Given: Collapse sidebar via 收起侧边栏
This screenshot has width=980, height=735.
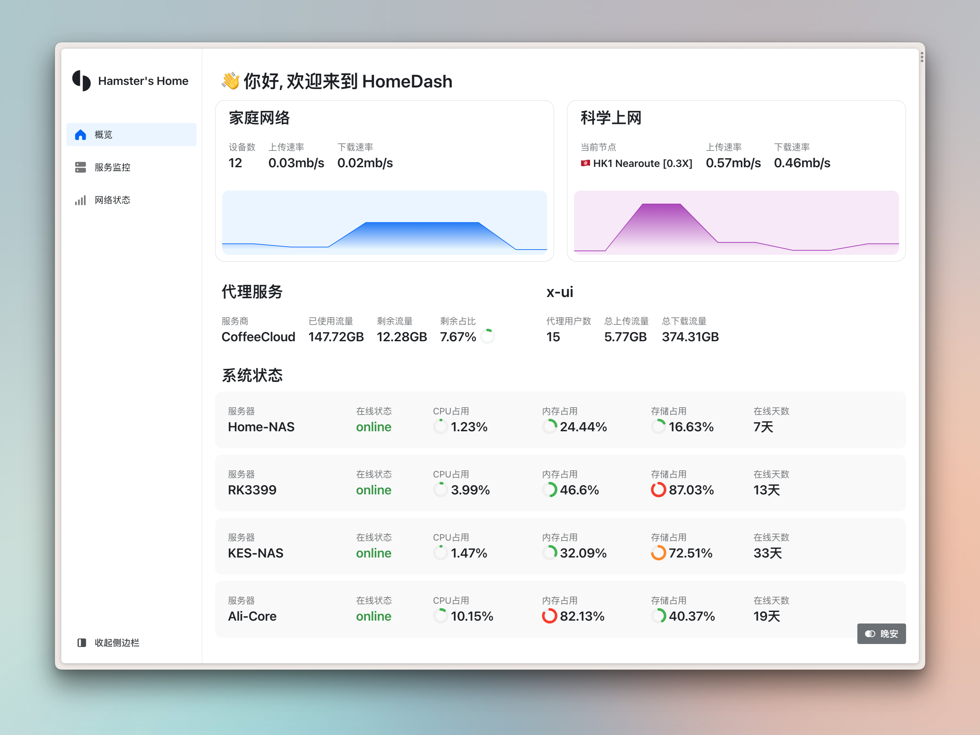Looking at the screenshot, I should point(117,642).
